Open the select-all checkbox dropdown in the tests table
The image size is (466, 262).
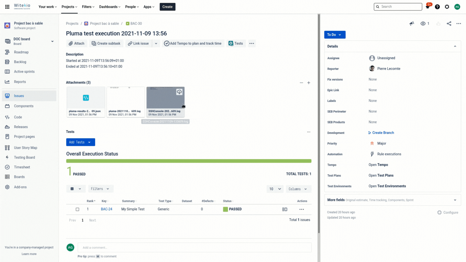(x=76, y=189)
